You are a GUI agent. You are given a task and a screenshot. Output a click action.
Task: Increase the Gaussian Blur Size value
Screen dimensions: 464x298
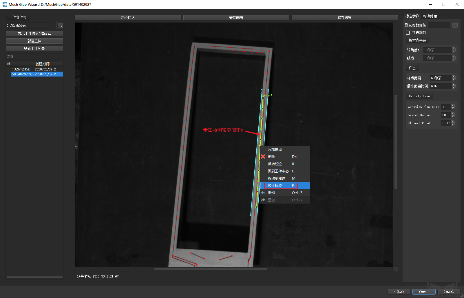click(453, 106)
